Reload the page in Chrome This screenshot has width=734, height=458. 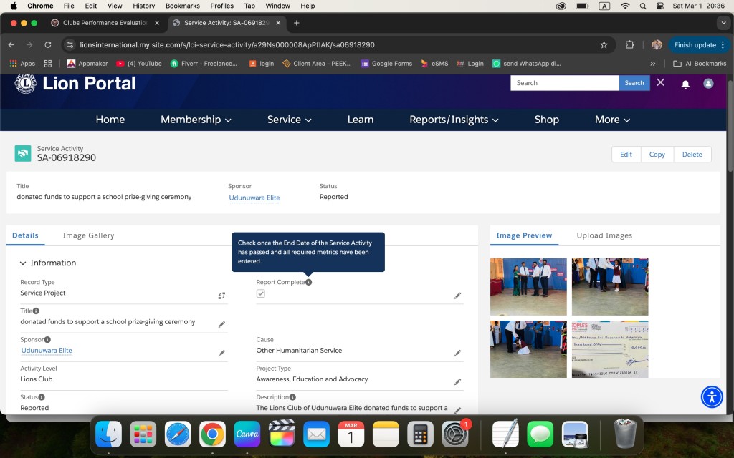click(x=48, y=45)
